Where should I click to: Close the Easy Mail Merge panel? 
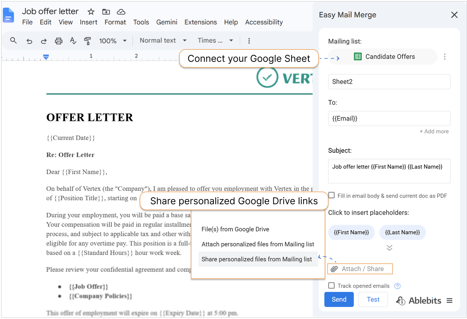tap(454, 15)
